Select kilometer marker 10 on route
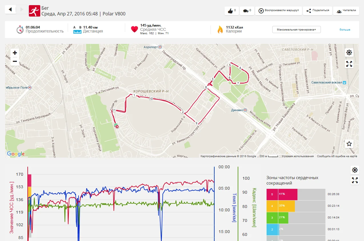The image size is (364, 241). click(x=151, y=99)
